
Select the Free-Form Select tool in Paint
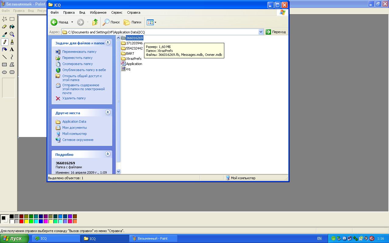[5, 19]
